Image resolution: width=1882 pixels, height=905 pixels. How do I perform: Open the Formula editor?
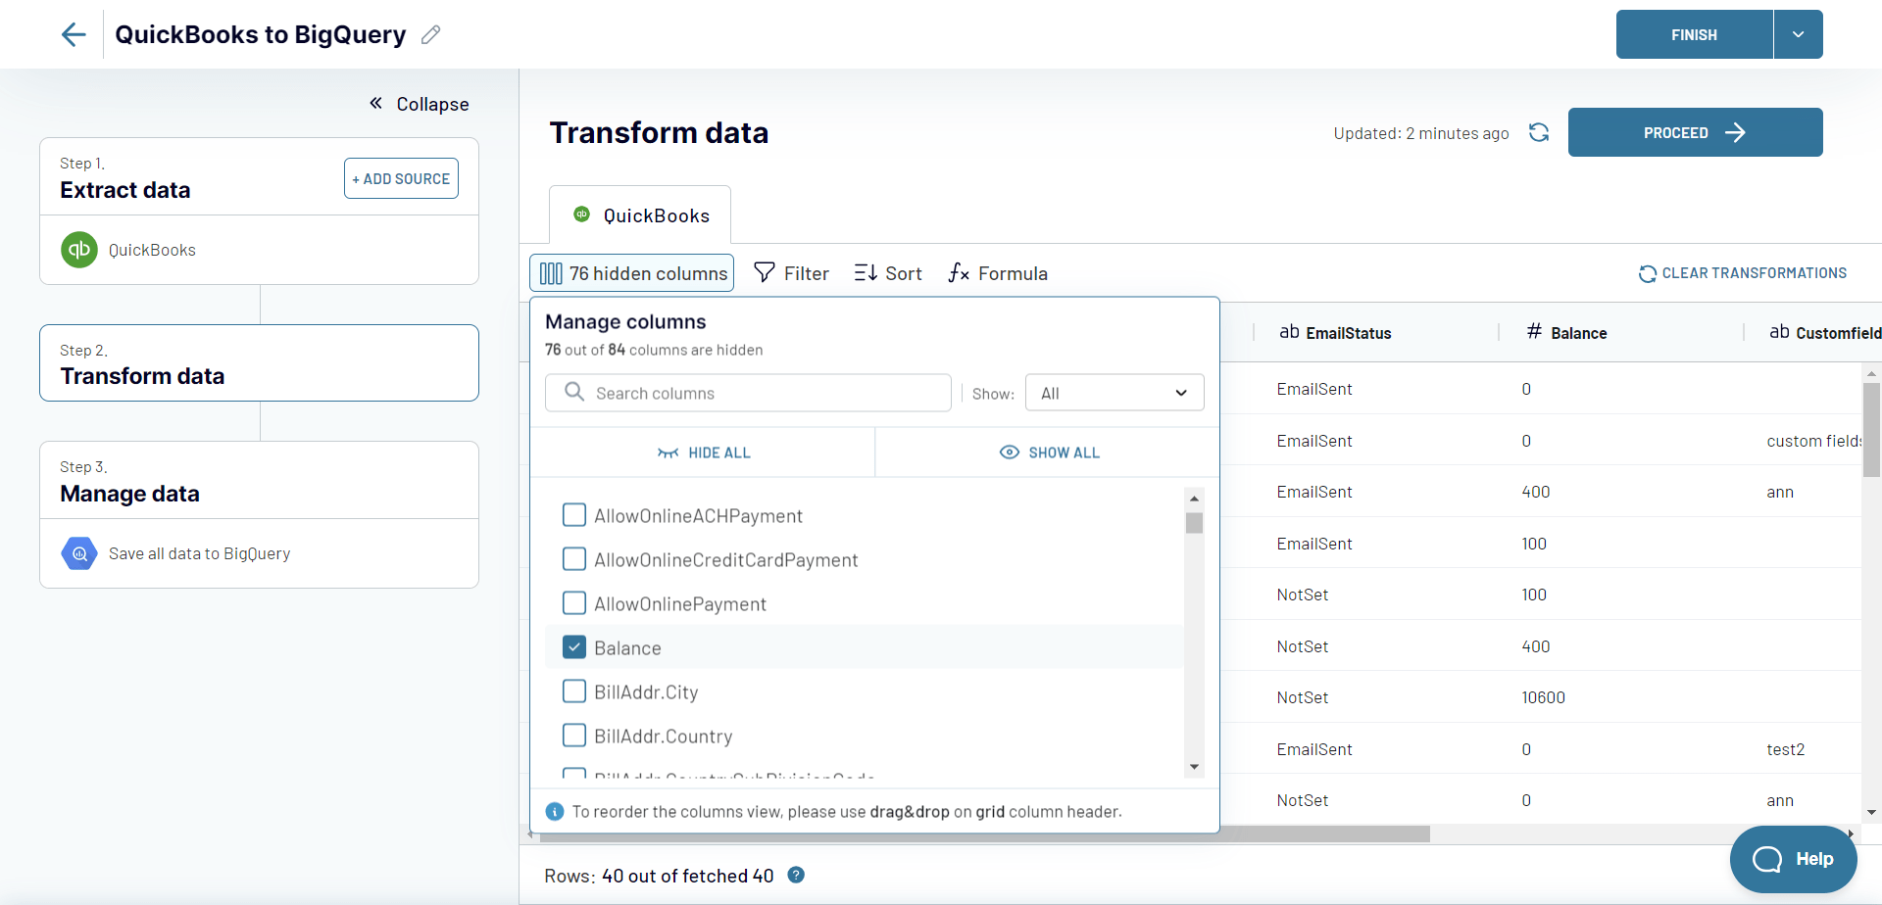(x=998, y=273)
